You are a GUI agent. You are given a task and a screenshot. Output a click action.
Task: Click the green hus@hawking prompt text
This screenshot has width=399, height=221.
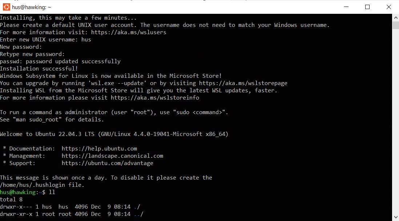(18, 192)
